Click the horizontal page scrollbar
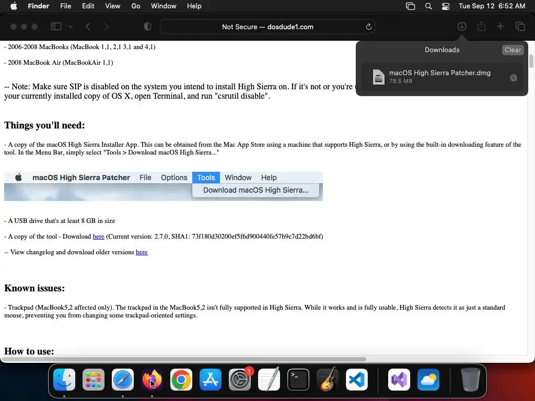The image size is (535, 401). pos(183,359)
